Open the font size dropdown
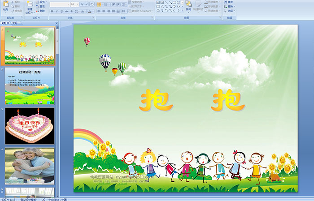Image resolution: width=314 pixels, height=201 pixels. pos(78,4)
